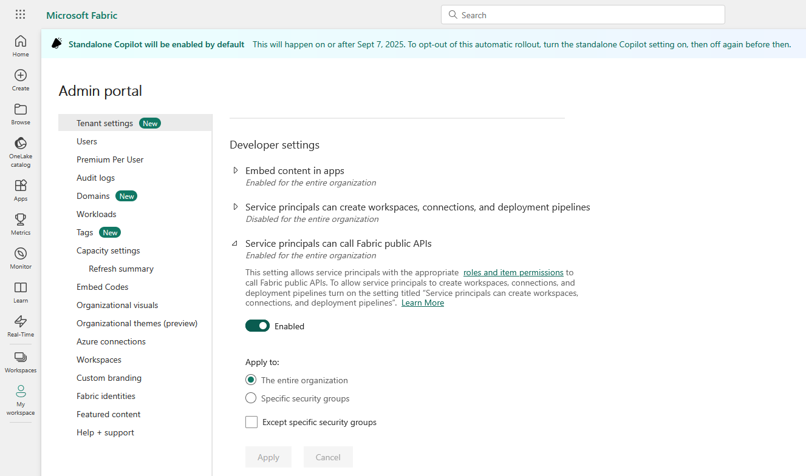The image size is (806, 476).
Task: Open the Workspaces icon in sidebar
Action: 21,361
